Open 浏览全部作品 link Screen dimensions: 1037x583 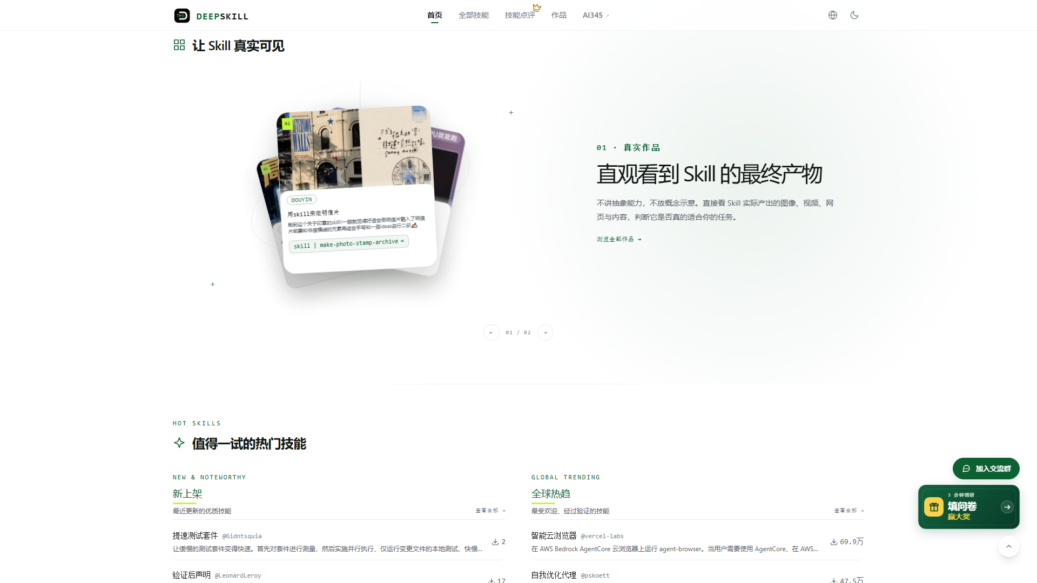coord(619,239)
